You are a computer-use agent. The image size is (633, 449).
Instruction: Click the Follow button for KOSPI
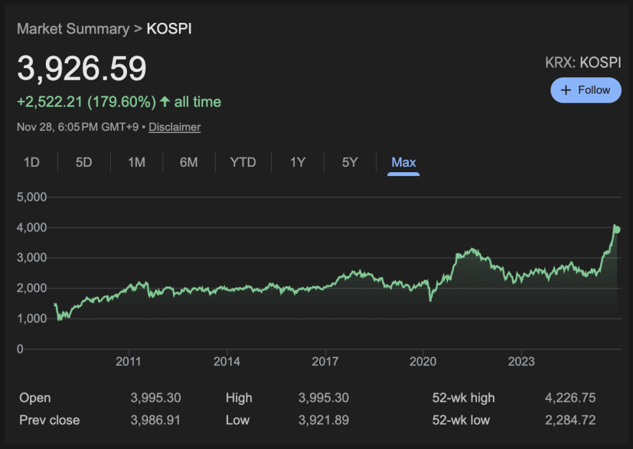(585, 90)
